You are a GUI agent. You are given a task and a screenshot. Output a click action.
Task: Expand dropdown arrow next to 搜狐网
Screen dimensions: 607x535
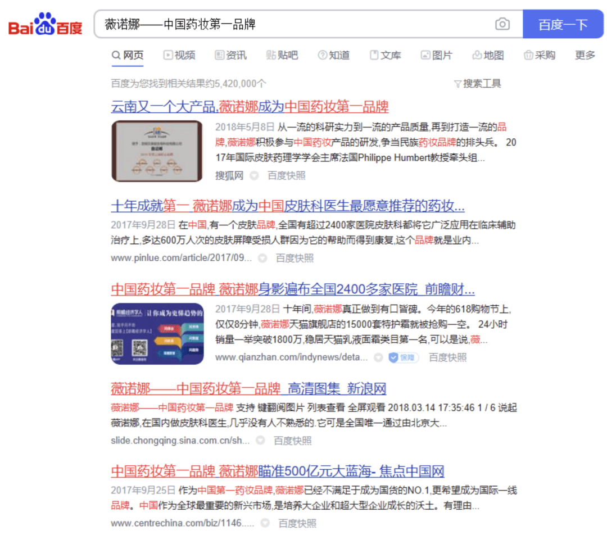254,176
